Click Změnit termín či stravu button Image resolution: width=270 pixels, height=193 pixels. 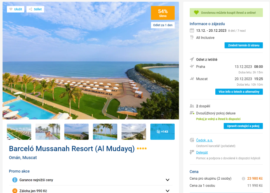243,45
